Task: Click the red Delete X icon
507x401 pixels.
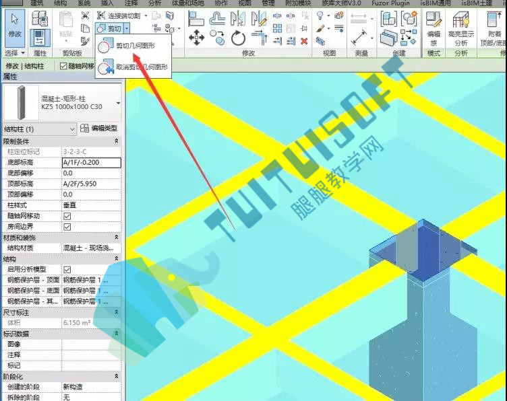Action: [x=304, y=41]
